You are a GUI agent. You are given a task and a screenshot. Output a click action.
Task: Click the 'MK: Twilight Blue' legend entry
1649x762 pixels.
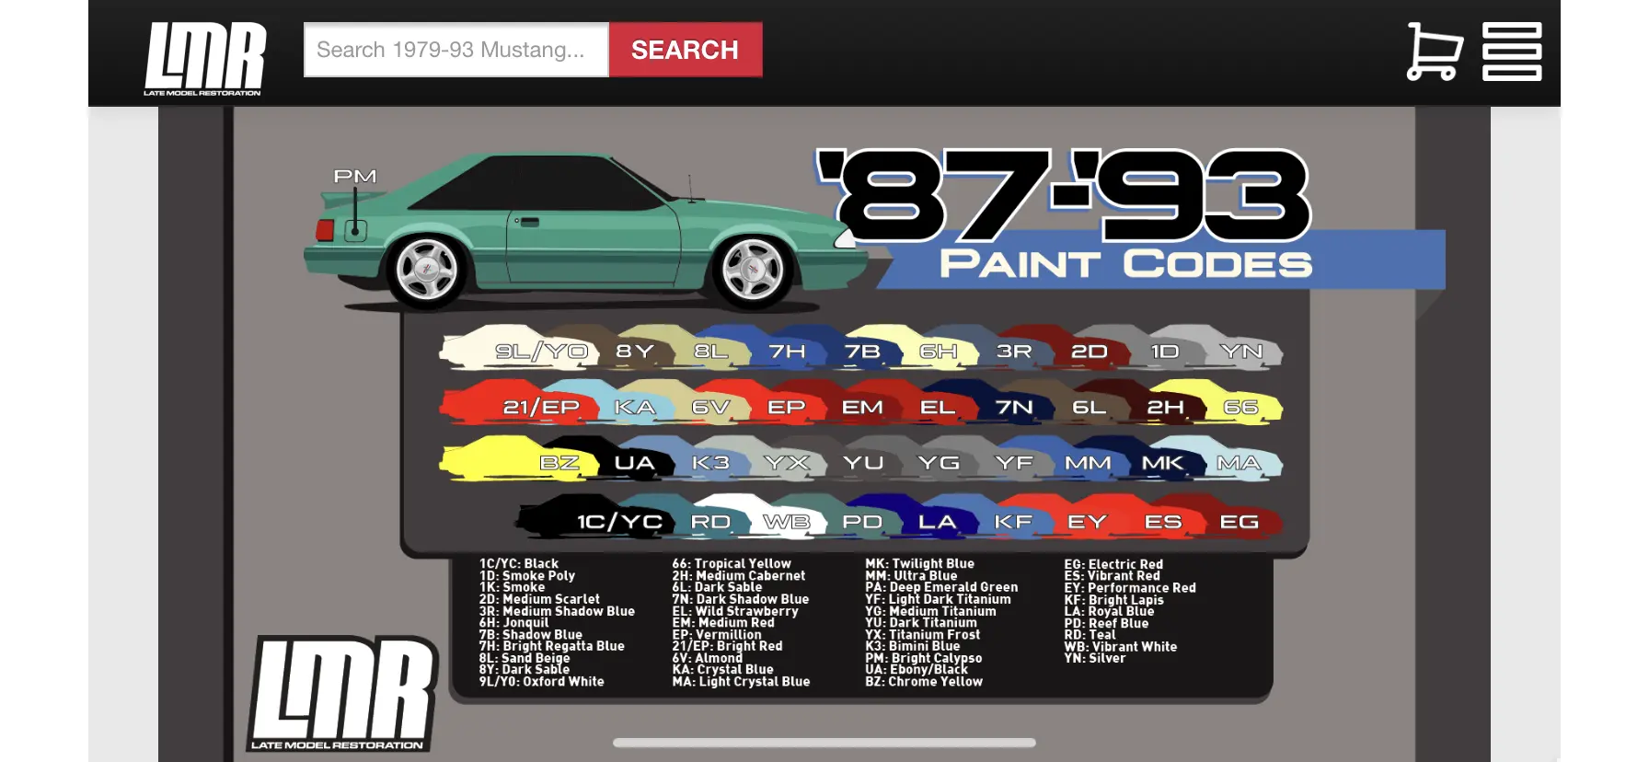pyautogui.click(x=919, y=563)
